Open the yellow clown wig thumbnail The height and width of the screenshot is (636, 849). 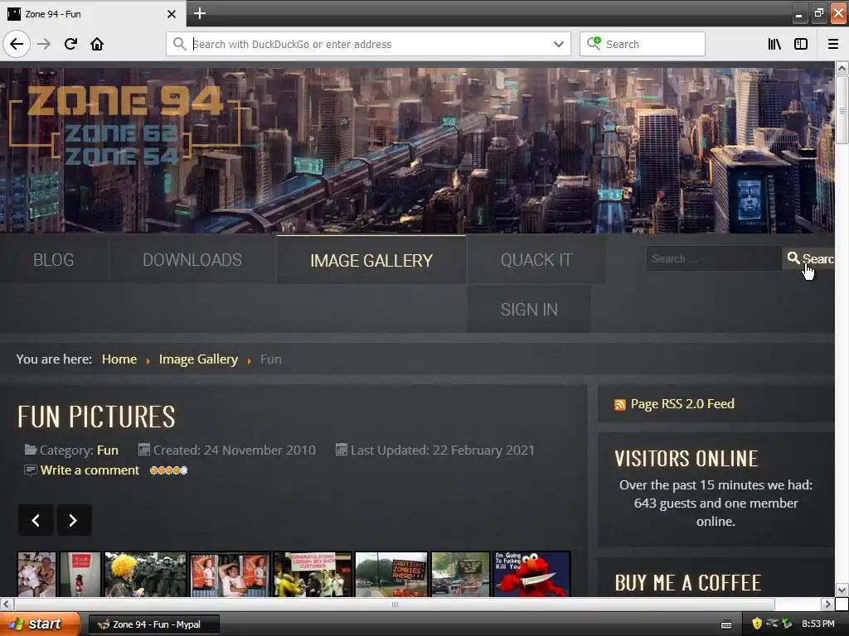tap(146, 575)
